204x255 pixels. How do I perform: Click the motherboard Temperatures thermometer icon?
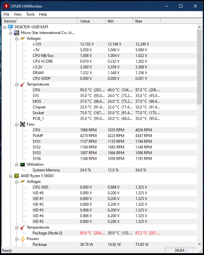(x=23, y=84)
